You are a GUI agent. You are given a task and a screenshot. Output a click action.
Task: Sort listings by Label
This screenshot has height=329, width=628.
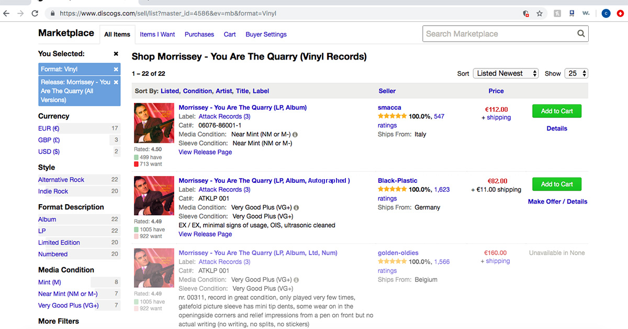[x=261, y=91]
